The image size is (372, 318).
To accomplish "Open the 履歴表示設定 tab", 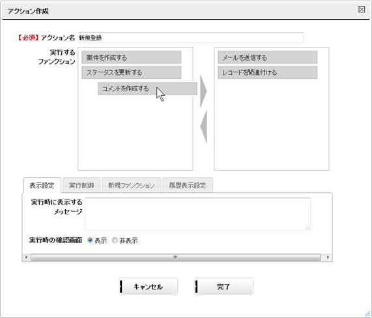I will (188, 185).
